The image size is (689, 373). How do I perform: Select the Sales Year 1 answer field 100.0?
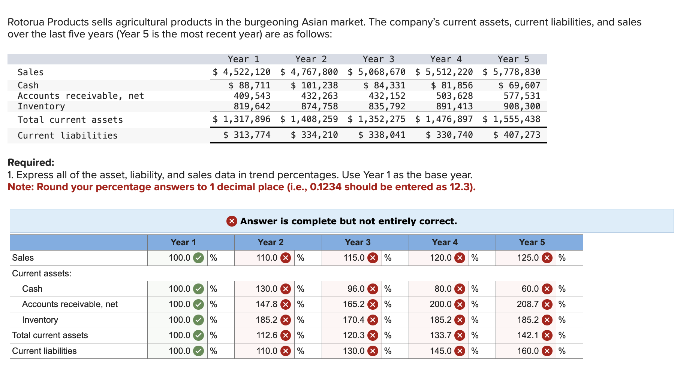click(177, 258)
